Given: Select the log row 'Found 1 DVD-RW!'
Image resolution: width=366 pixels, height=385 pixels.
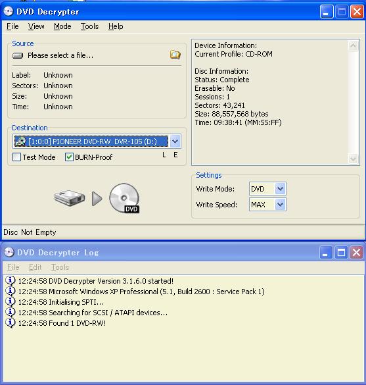Looking at the screenshot, I should (x=62, y=323).
